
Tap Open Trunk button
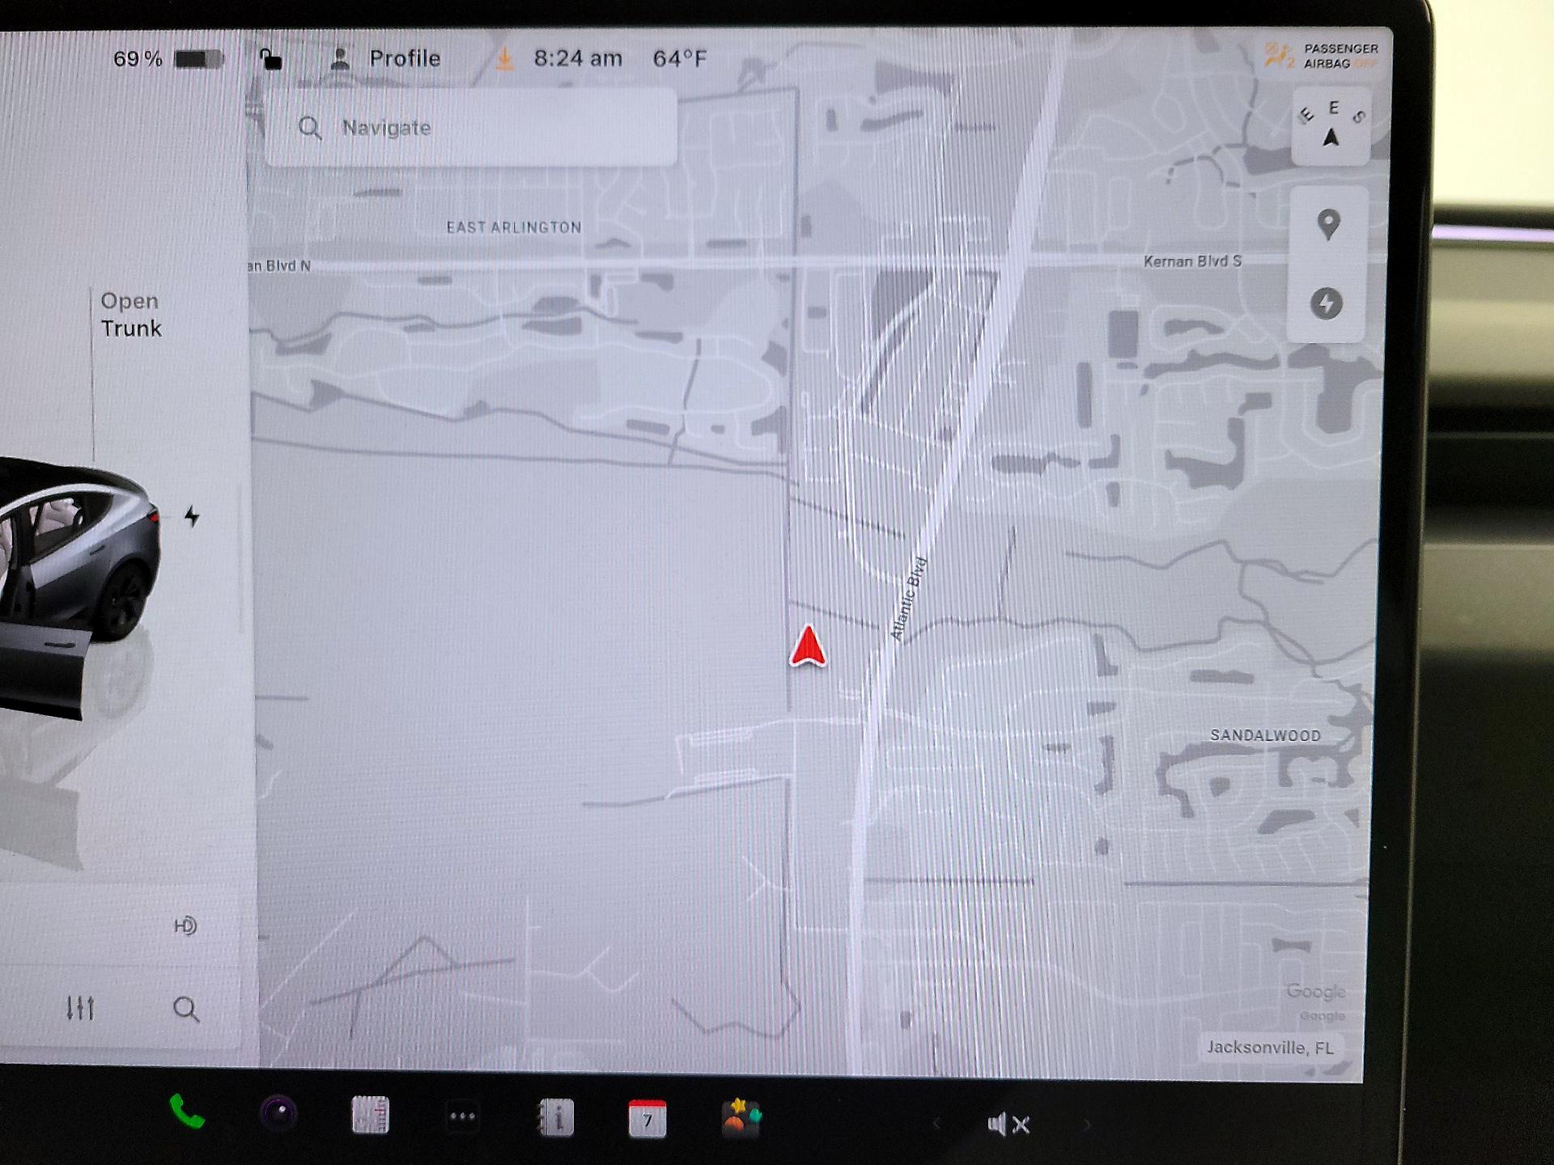click(131, 315)
